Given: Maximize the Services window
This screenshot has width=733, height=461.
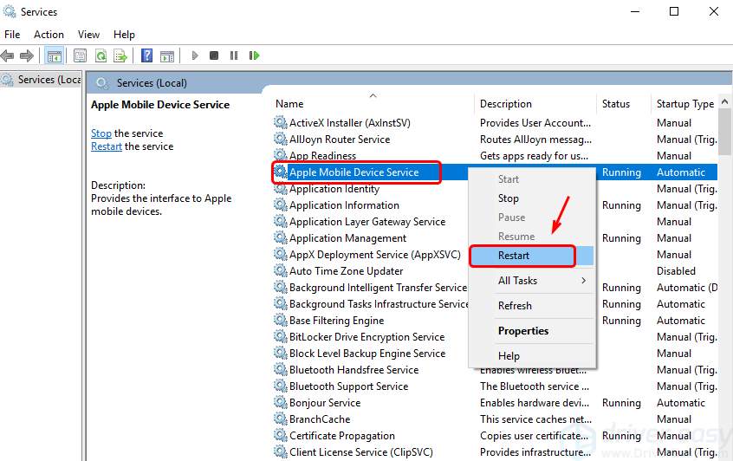Looking at the screenshot, I should tap(673, 11).
